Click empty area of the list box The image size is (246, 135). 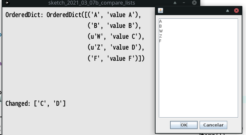point(198,82)
